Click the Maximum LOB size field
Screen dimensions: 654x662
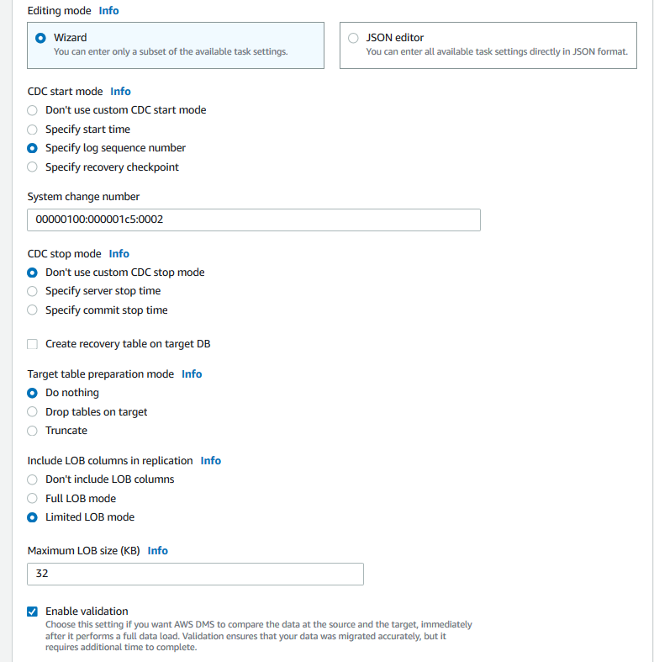pos(195,575)
